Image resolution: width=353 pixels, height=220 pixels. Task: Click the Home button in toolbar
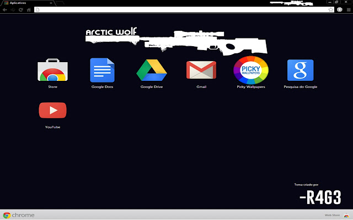click(x=28, y=10)
